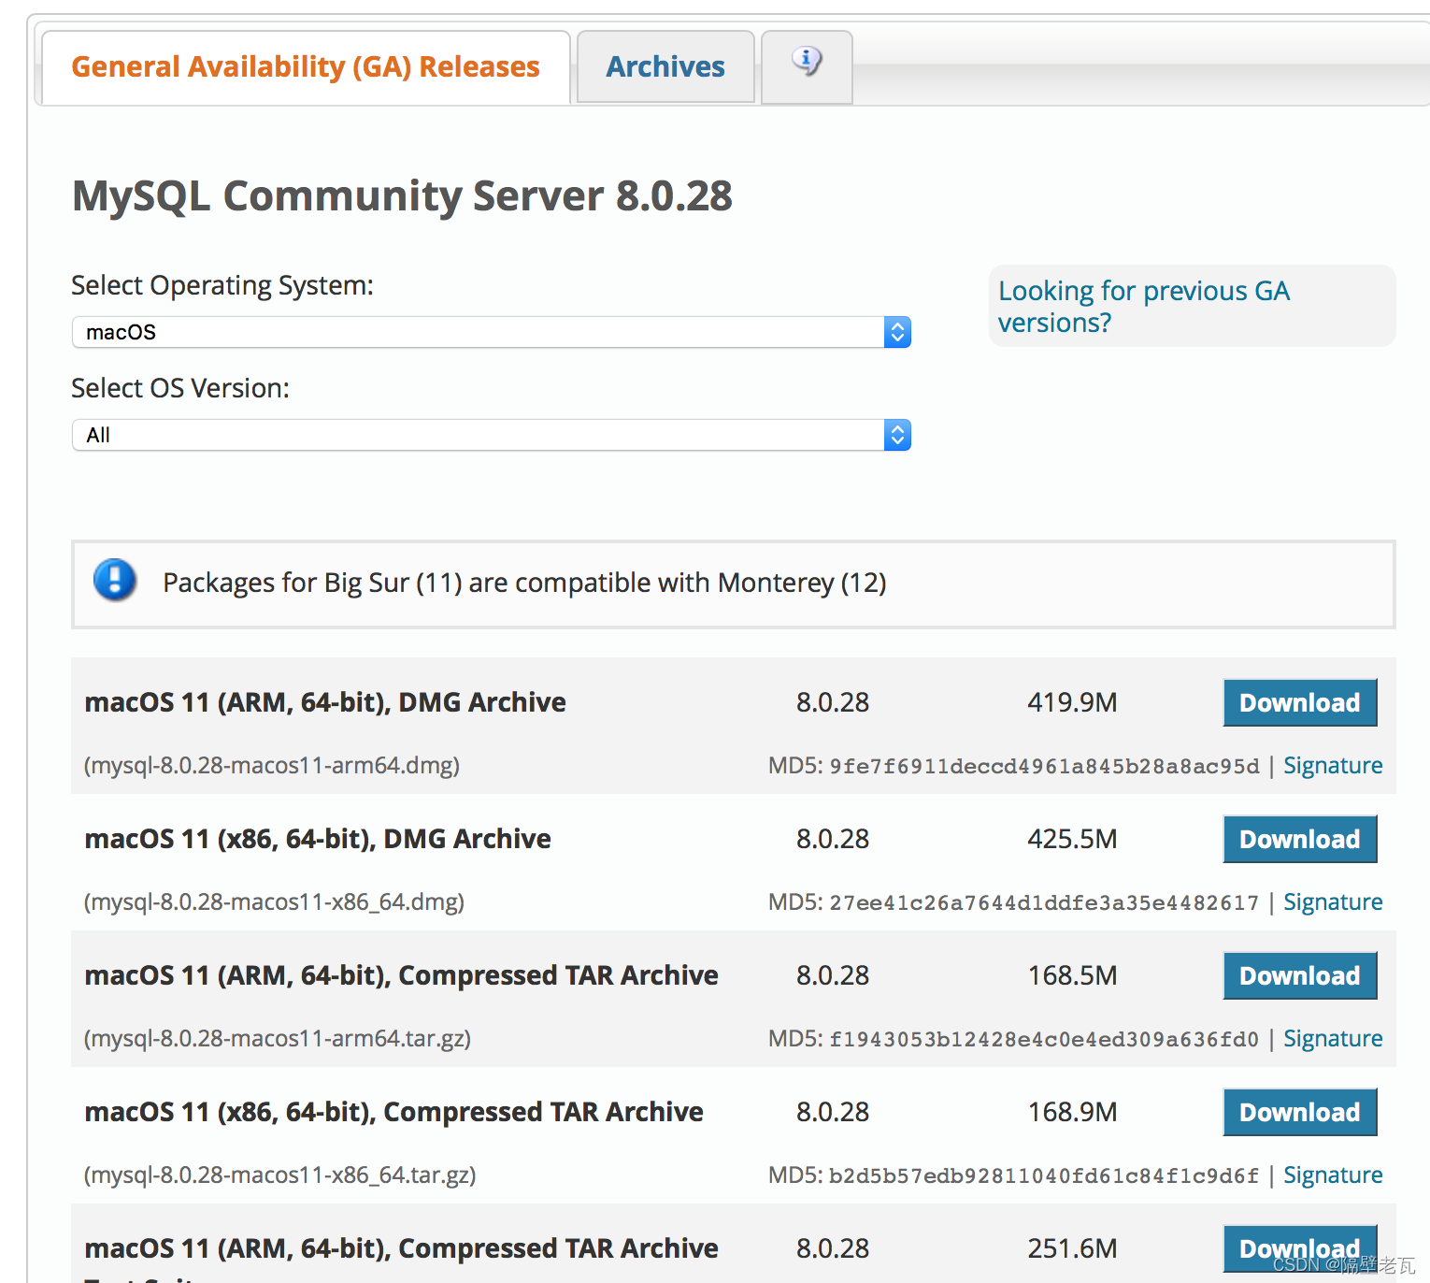Switch to the Archives tab

pos(665,66)
